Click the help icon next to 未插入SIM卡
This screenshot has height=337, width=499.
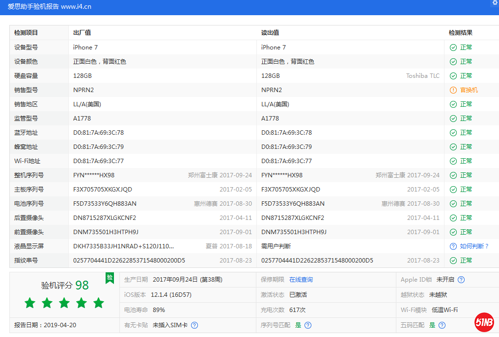coord(194,325)
